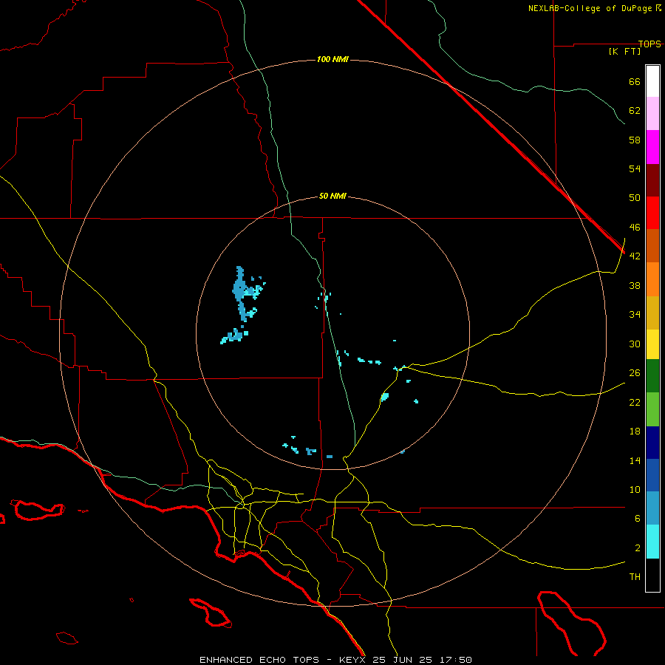Click the light pink legend swatch
The width and height of the screenshot is (665, 665).
(652, 113)
